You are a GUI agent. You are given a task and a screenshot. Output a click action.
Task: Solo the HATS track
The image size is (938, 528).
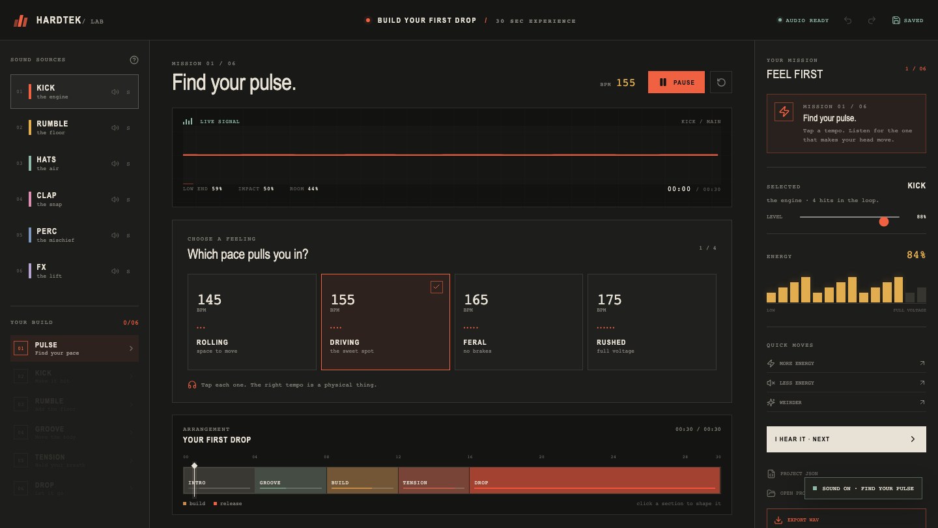click(x=128, y=164)
